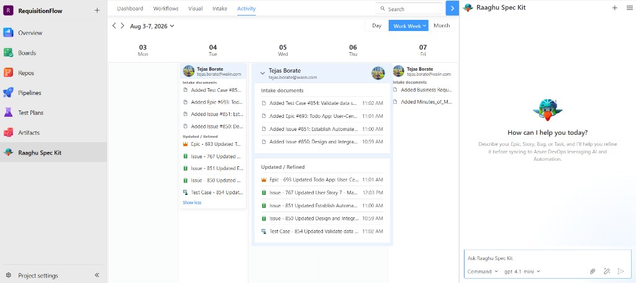
Task: Attach a file with paperclip icon
Action: coord(593,271)
